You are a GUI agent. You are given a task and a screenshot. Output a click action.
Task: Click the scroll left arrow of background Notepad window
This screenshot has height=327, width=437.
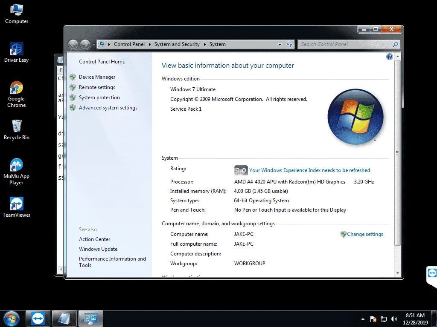(x=61, y=269)
